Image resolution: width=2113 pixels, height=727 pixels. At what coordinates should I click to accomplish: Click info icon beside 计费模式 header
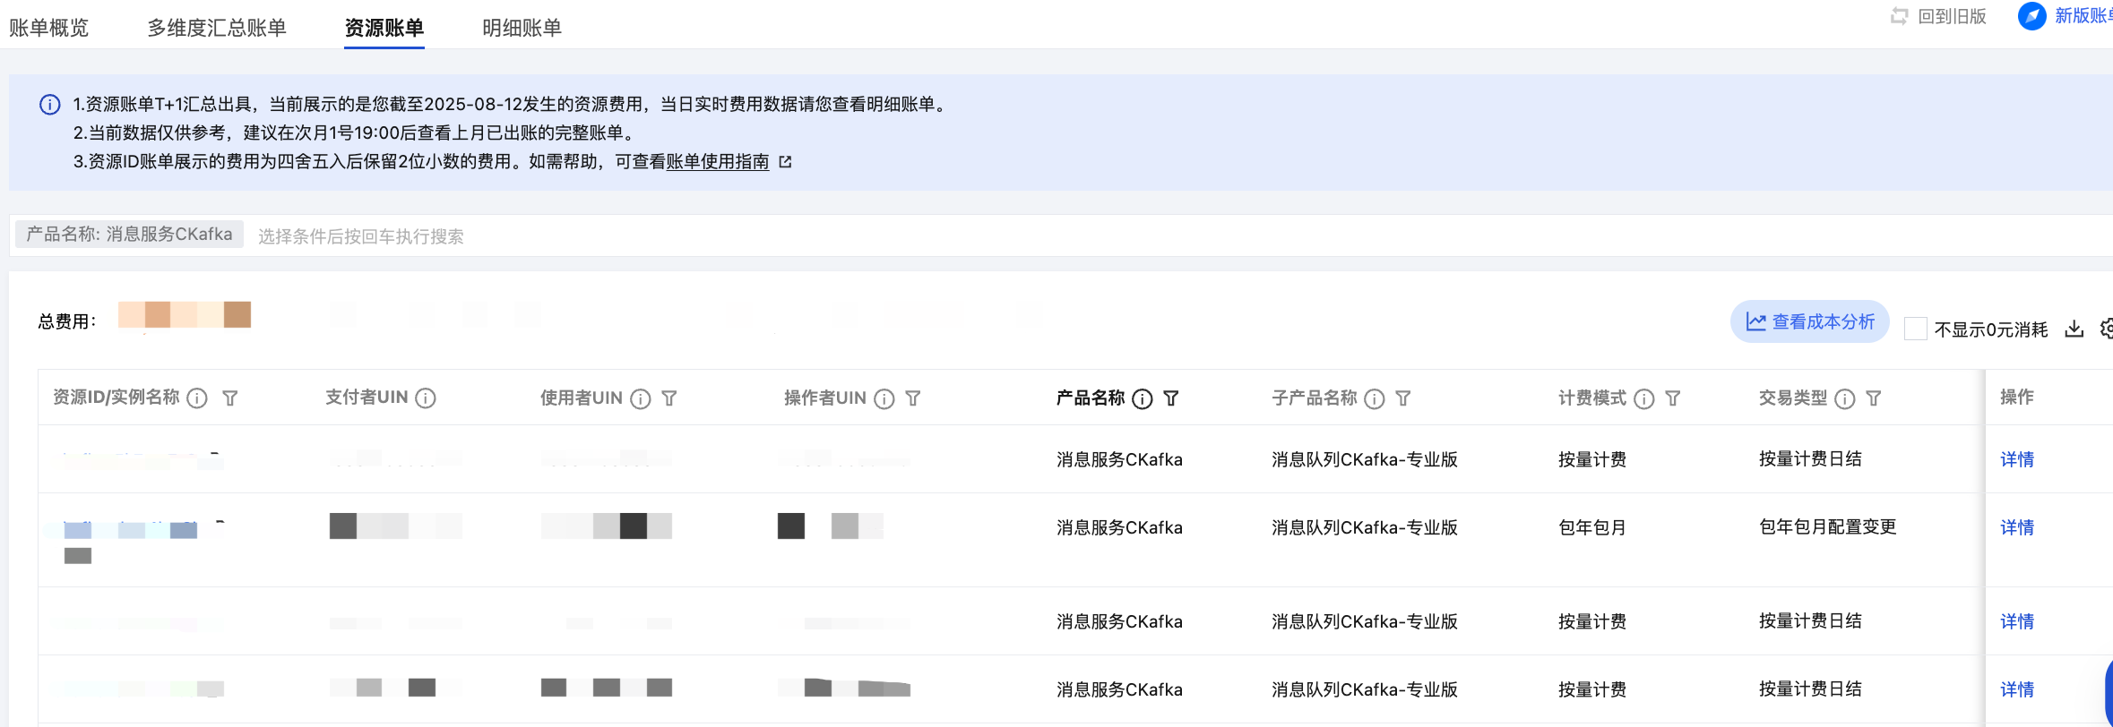click(1643, 398)
